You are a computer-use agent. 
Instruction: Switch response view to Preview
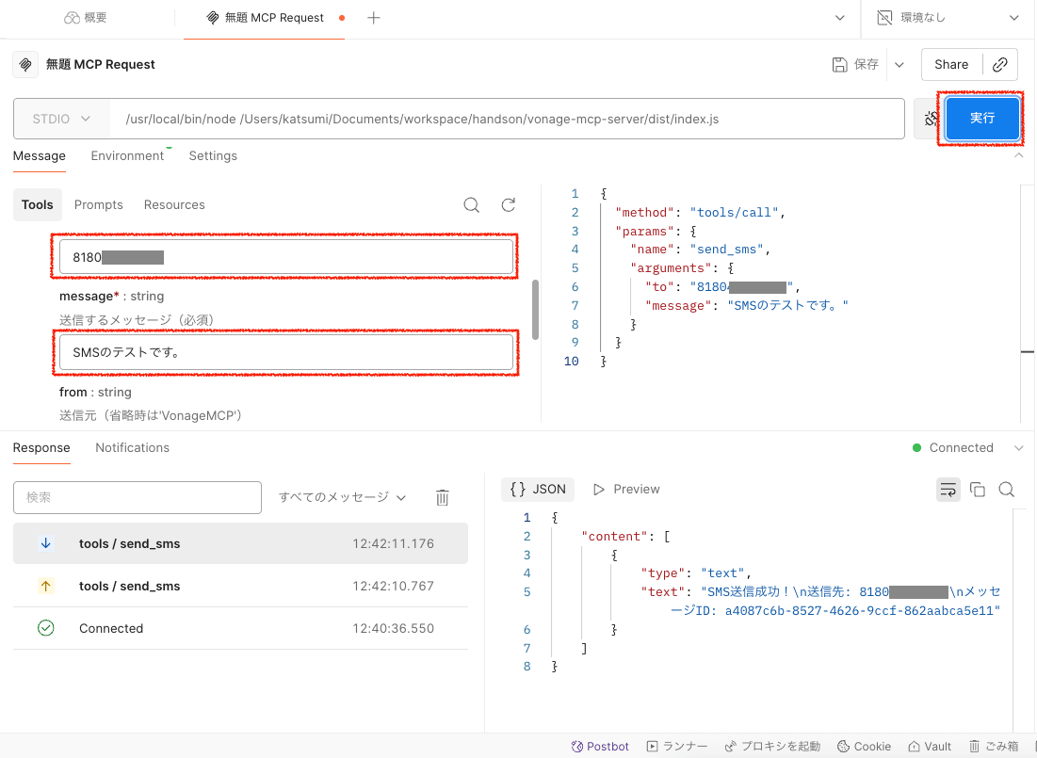point(626,490)
